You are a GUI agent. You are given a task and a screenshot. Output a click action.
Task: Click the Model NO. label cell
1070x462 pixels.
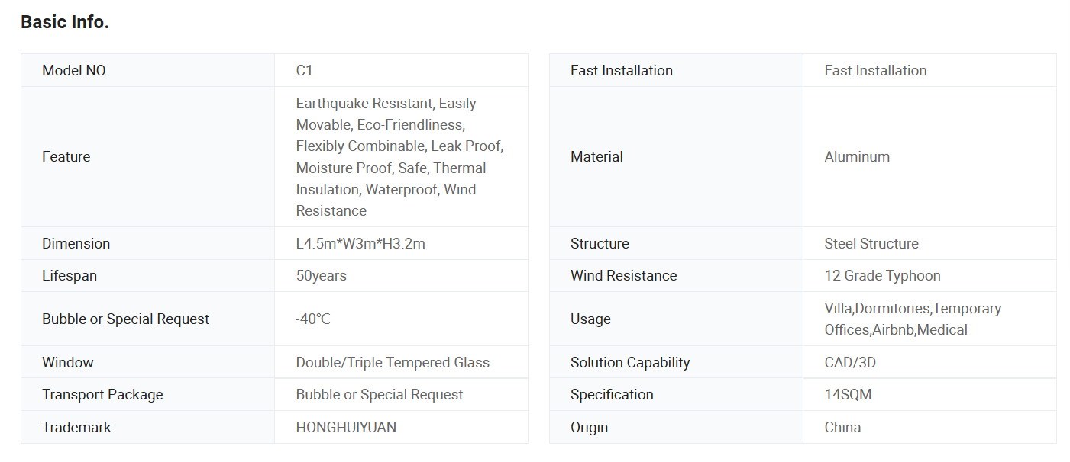pos(147,70)
